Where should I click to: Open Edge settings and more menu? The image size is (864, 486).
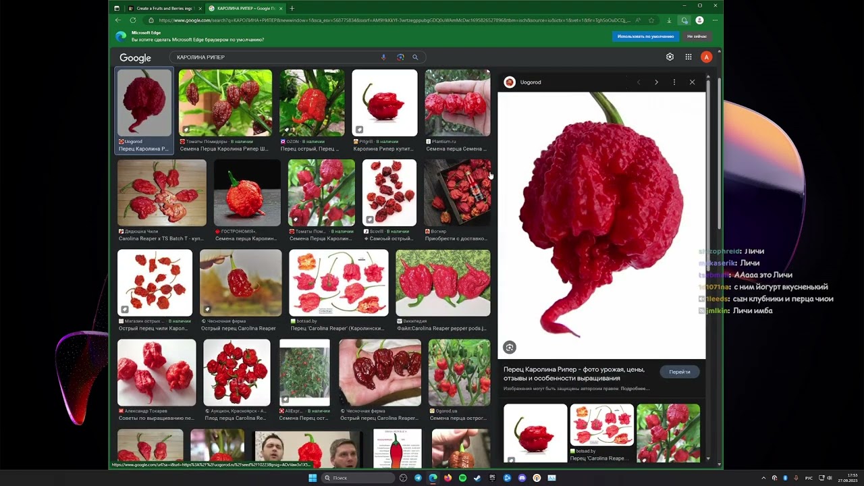click(x=715, y=20)
